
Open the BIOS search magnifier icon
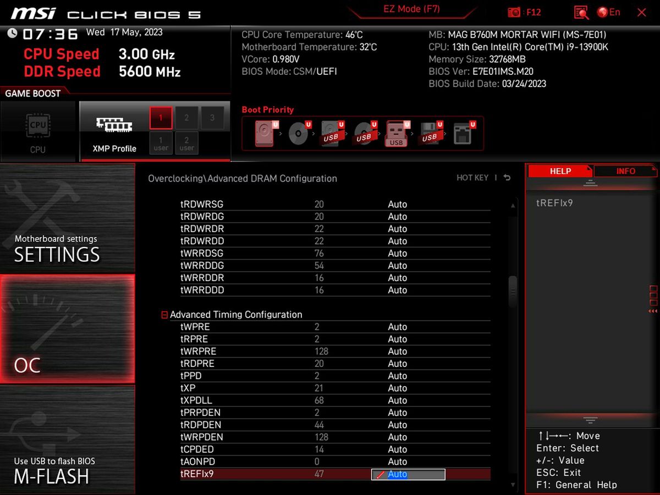tap(581, 12)
